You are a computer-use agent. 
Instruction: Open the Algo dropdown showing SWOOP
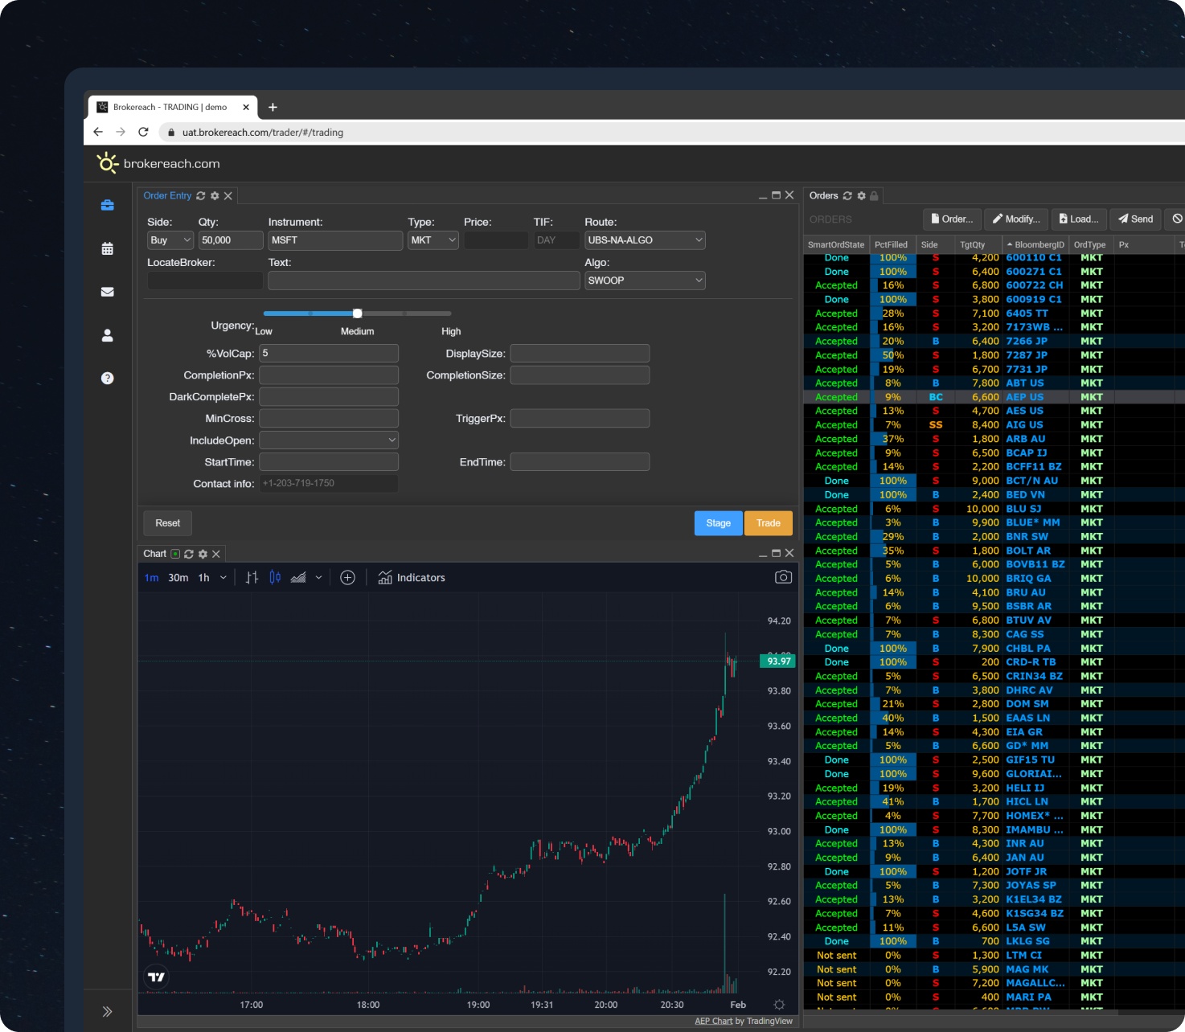coord(645,281)
